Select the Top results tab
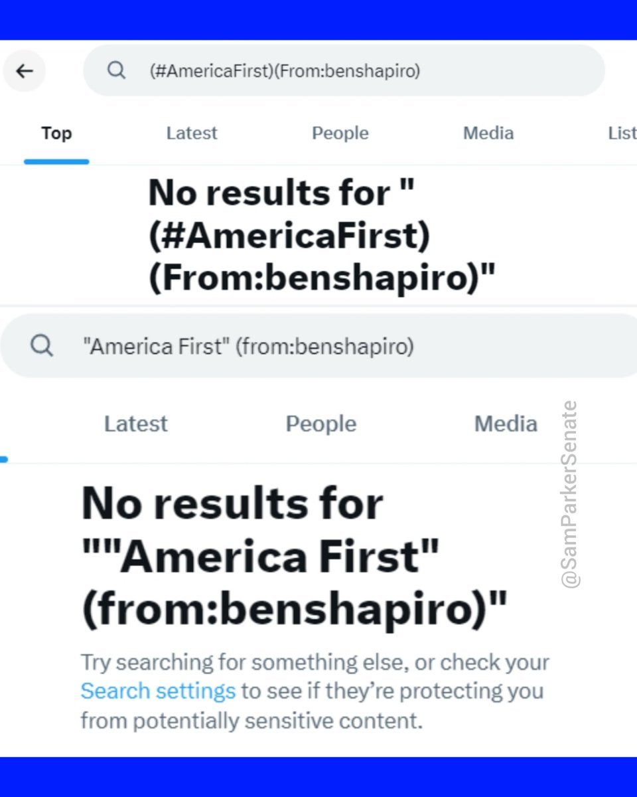 click(x=56, y=133)
